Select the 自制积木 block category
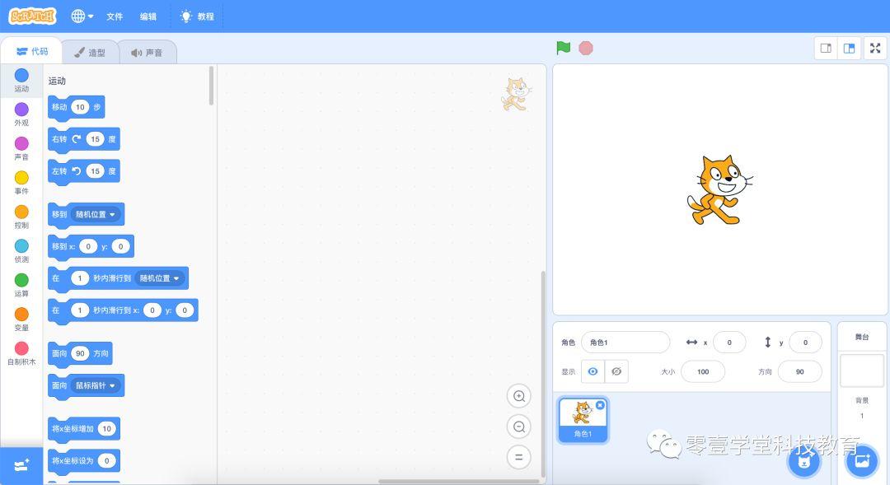The width and height of the screenshot is (890, 485). coord(21,352)
